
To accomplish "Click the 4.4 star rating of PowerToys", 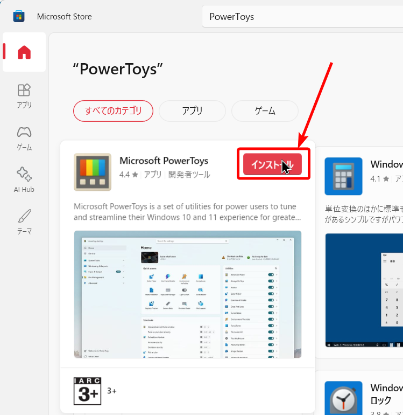I will click(x=129, y=175).
